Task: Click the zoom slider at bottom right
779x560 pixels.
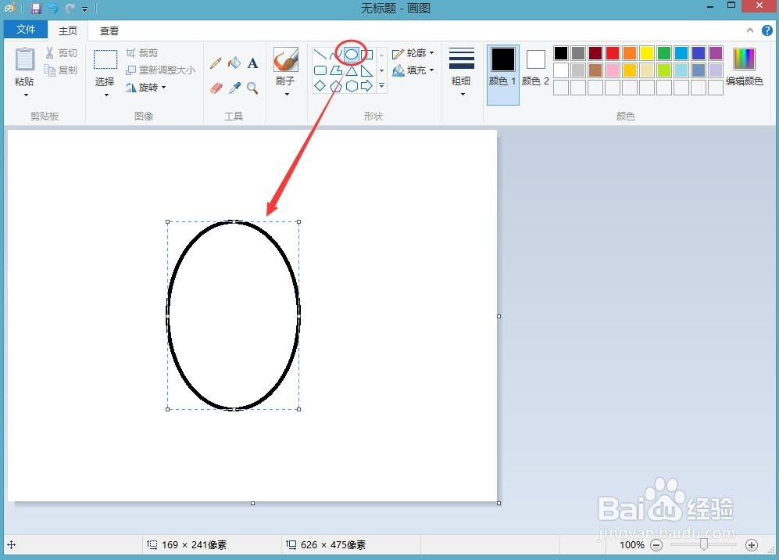Action: pos(702,545)
